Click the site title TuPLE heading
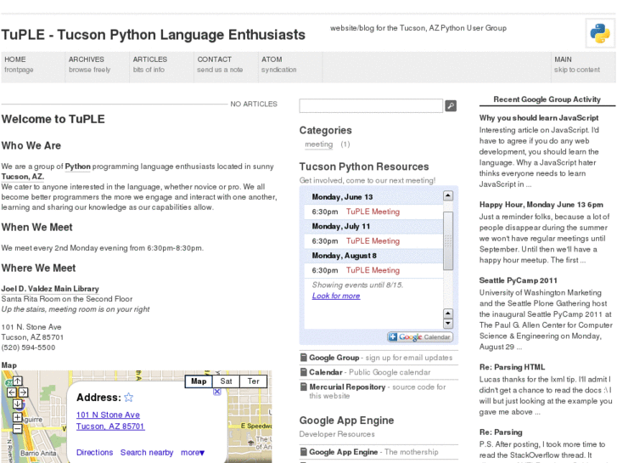The height and width of the screenshot is (463, 617). pos(153,35)
